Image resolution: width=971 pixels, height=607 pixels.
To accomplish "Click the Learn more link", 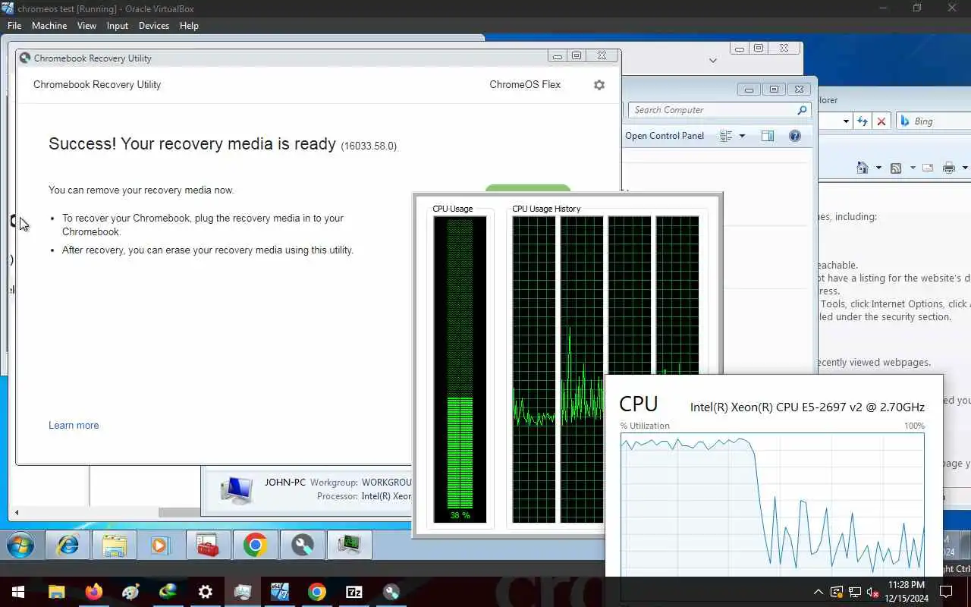I will click(x=74, y=425).
